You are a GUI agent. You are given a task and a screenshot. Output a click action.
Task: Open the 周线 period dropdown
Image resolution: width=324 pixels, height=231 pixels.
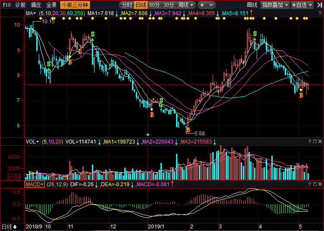(186, 5)
